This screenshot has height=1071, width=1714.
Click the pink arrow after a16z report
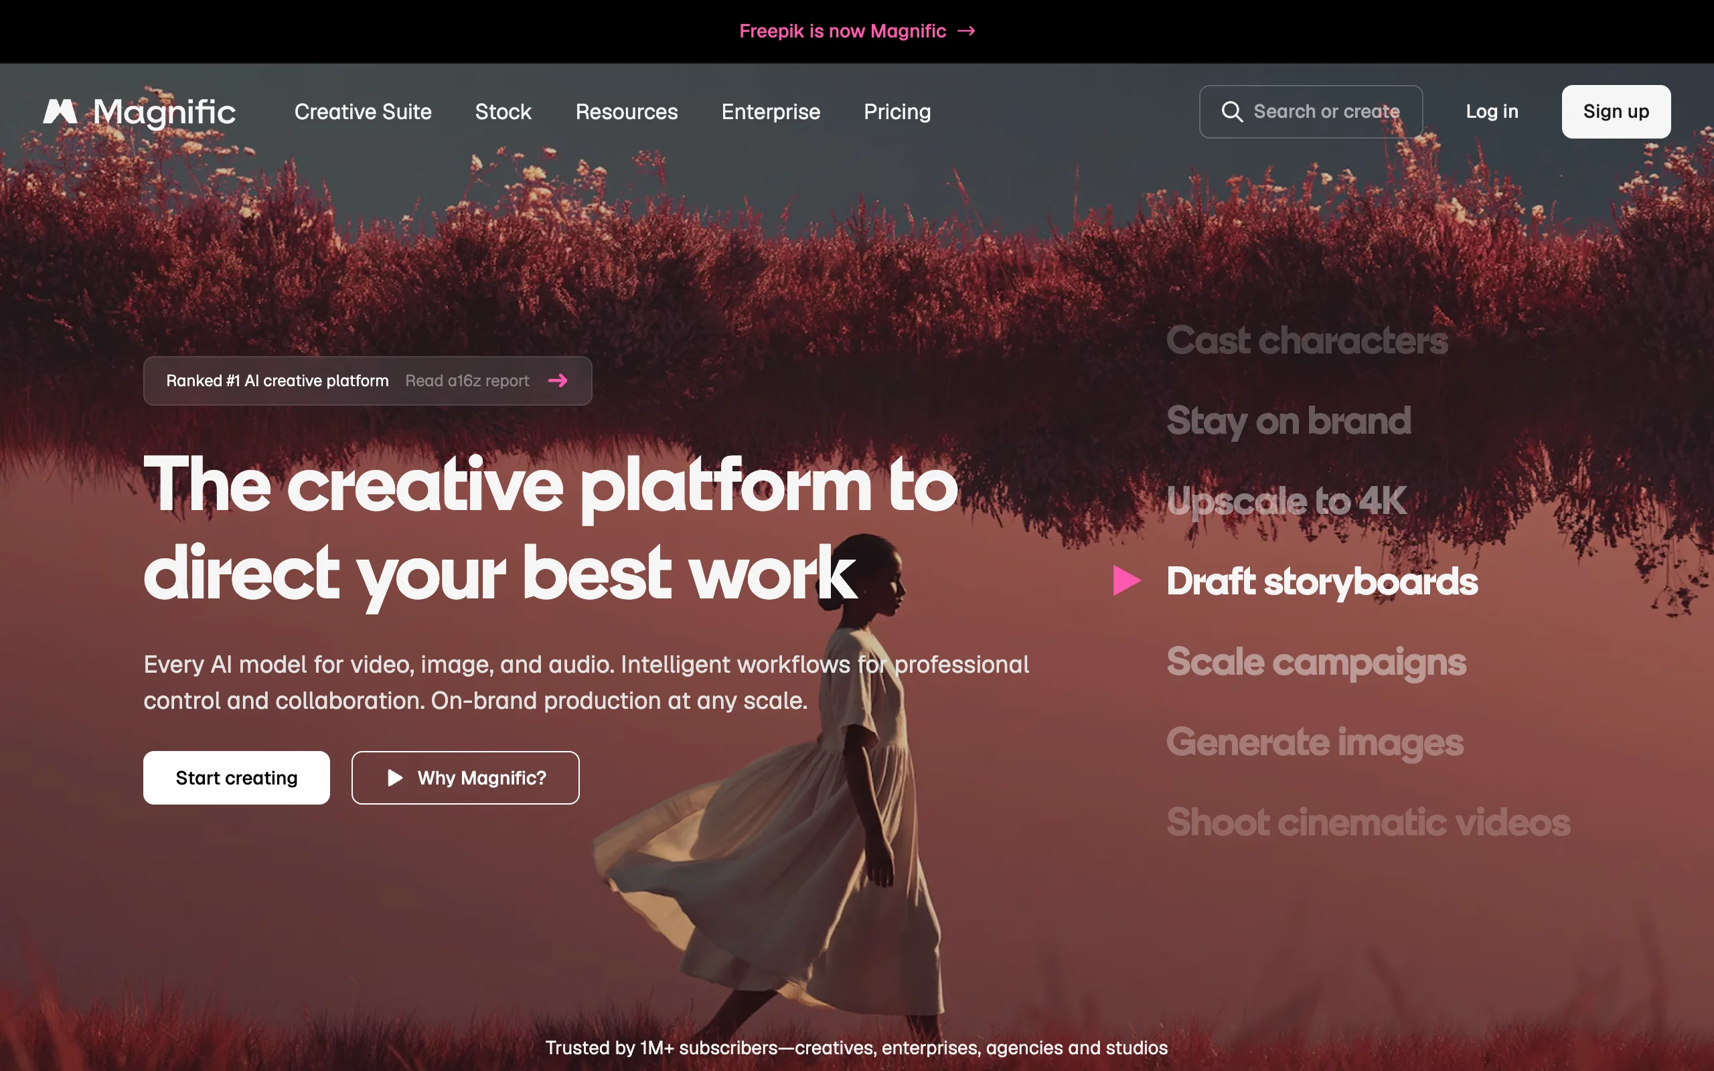click(558, 380)
